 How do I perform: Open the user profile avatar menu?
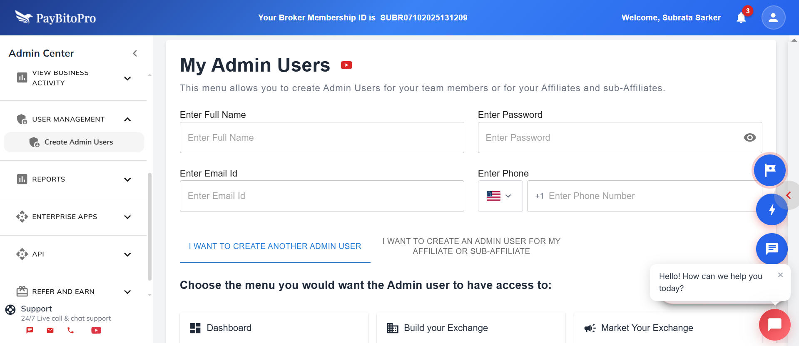pos(773,17)
